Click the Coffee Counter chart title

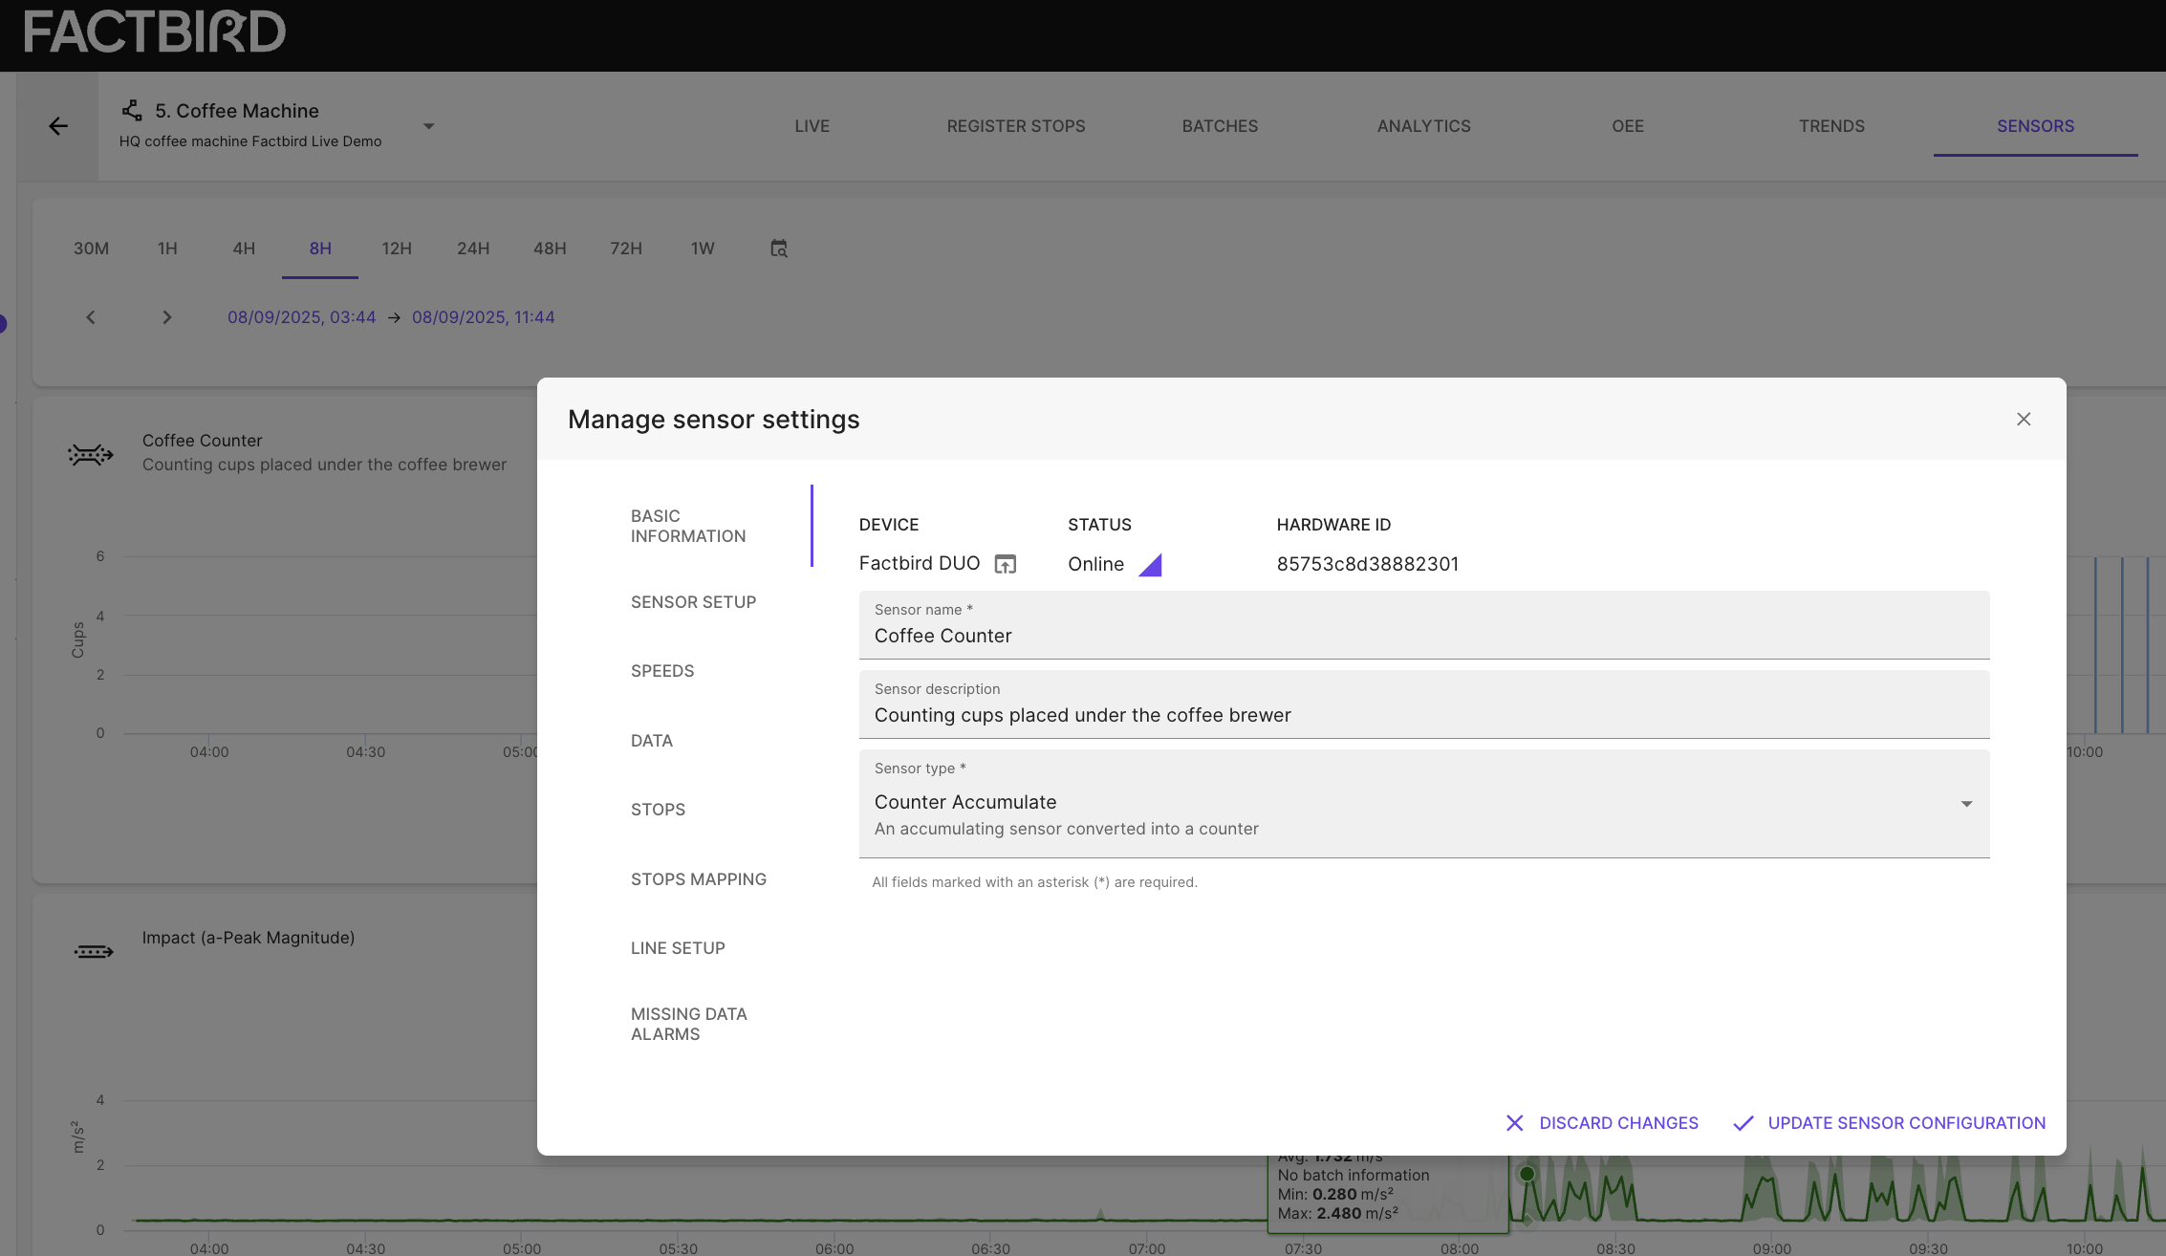(x=202, y=441)
